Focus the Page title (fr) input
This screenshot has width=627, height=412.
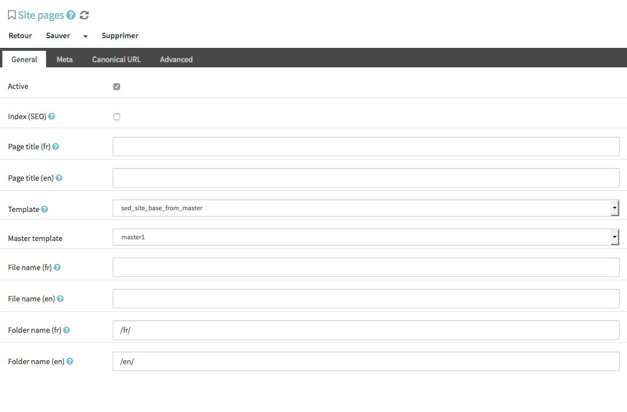point(366,146)
